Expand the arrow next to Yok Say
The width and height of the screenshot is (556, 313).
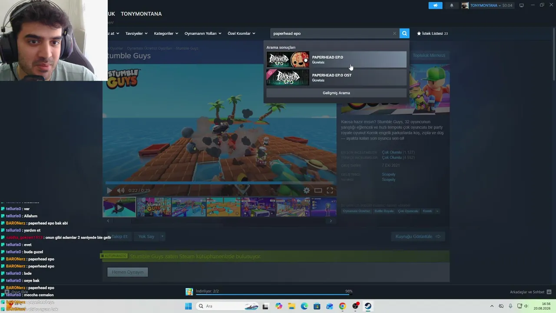coord(162,236)
